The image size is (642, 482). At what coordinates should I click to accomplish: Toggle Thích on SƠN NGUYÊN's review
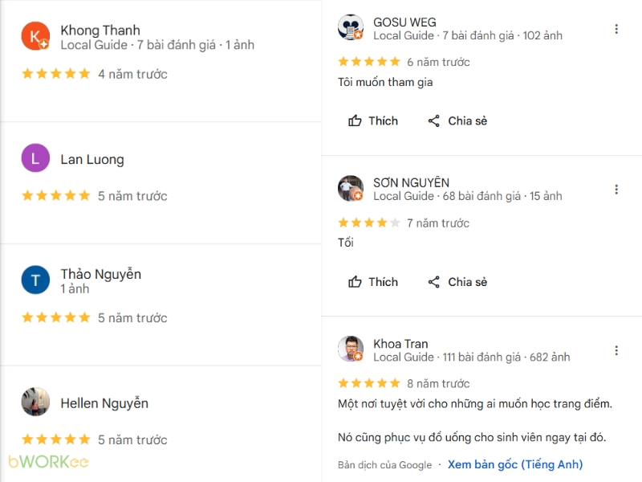[x=372, y=282]
